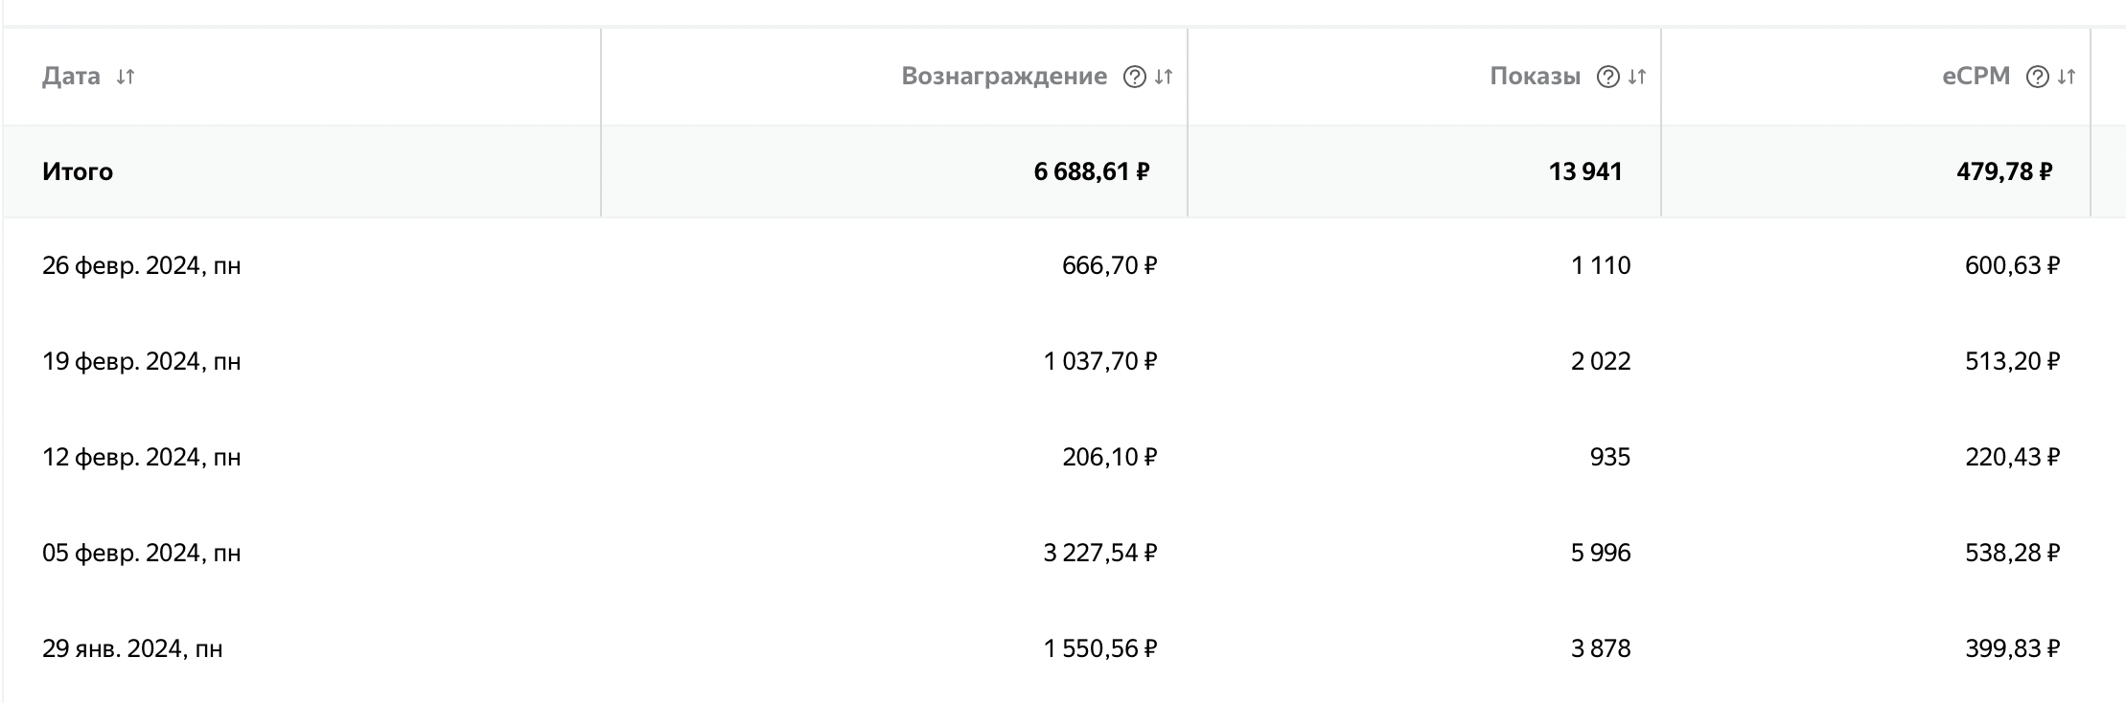This screenshot has height=703, width=2126.
Task: Click help icon next to Вознаграждение
Action: pos(1134,77)
